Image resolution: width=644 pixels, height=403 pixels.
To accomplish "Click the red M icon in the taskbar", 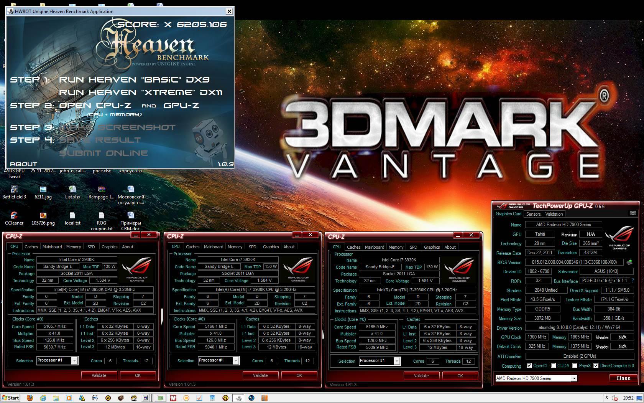I will pos(173,398).
